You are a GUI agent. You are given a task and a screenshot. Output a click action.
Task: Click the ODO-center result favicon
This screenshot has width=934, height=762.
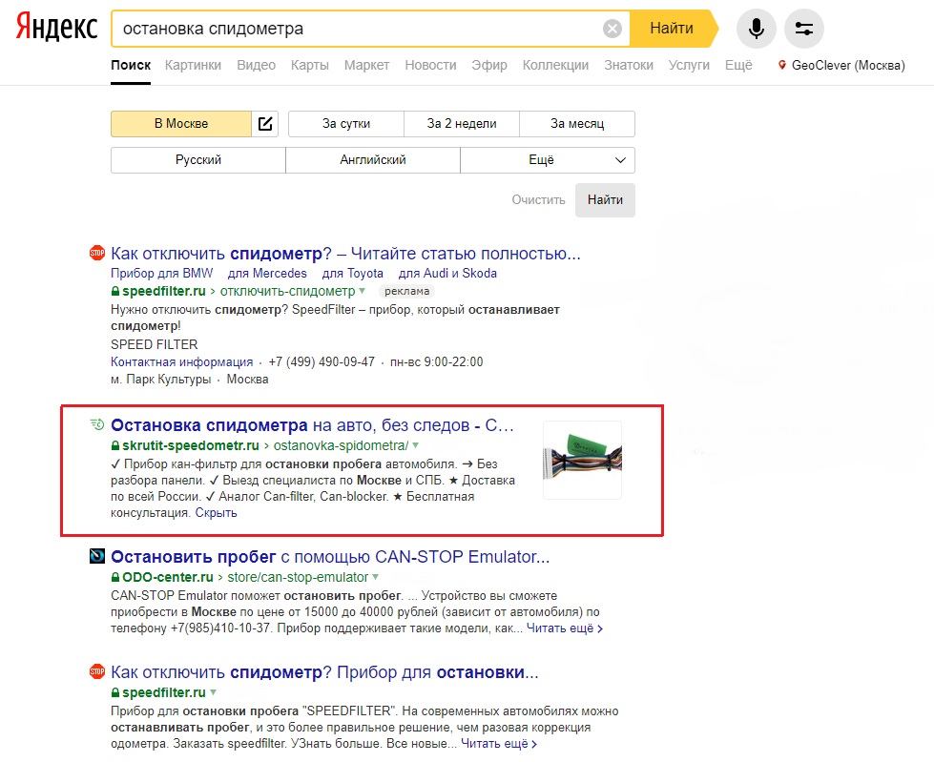(x=97, y=556)
